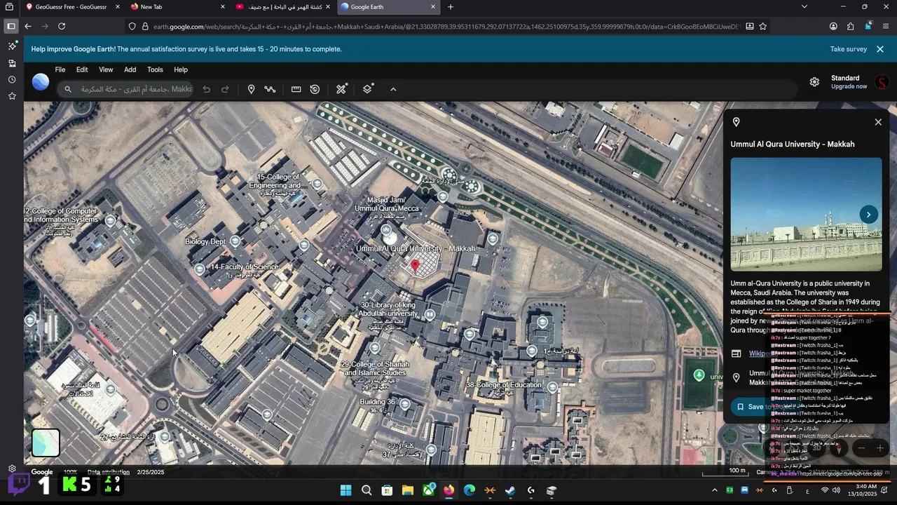This screenshot has width=897, height=505.
Task: Open the Edit menu
Action: [82, 69]
